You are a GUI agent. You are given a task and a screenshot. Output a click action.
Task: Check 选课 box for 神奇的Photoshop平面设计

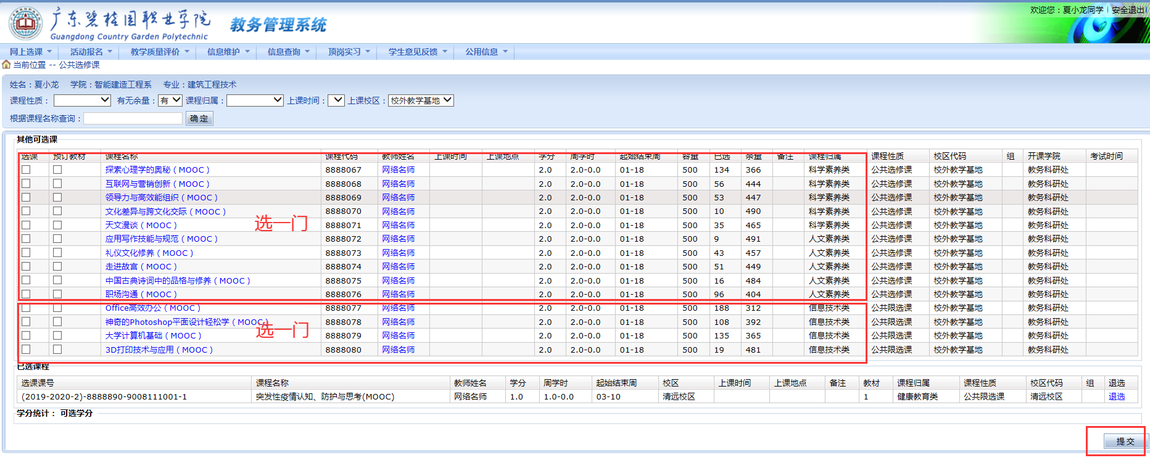(x=26, y=322)
